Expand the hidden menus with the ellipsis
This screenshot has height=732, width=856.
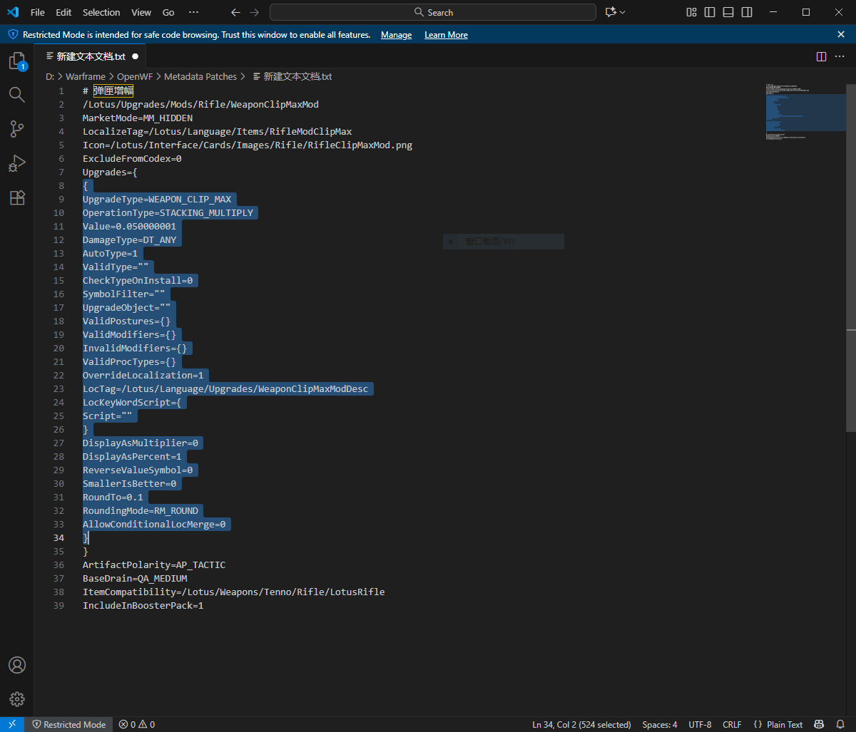pyautogui.click(x=193, y=12)
